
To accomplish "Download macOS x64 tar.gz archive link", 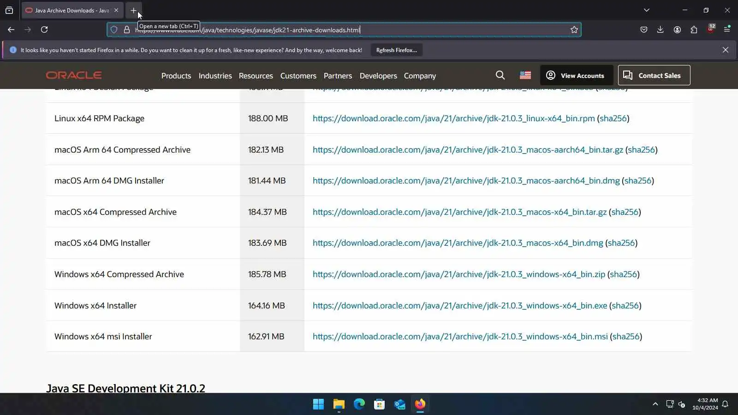I will (459, 212).
